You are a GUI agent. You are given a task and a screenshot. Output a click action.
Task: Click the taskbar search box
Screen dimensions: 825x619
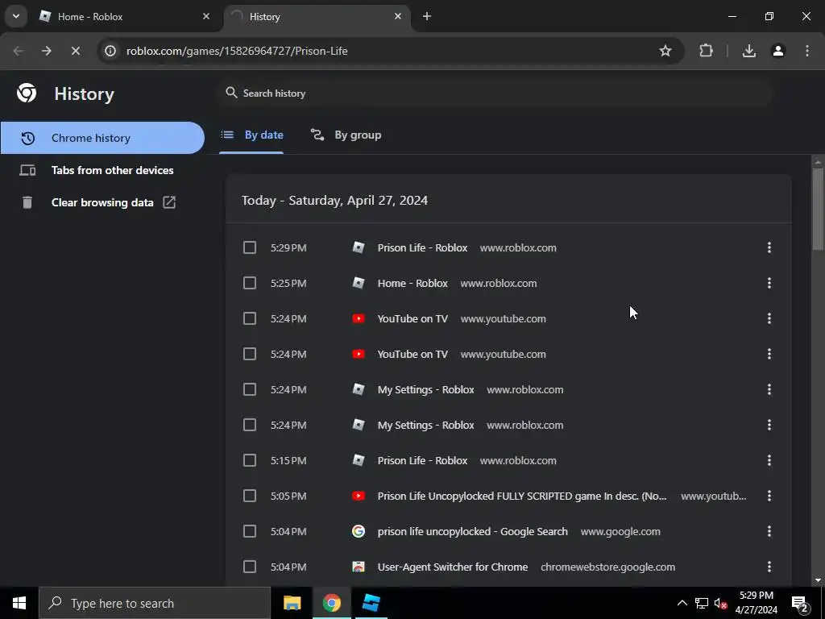tap(155, 603)
